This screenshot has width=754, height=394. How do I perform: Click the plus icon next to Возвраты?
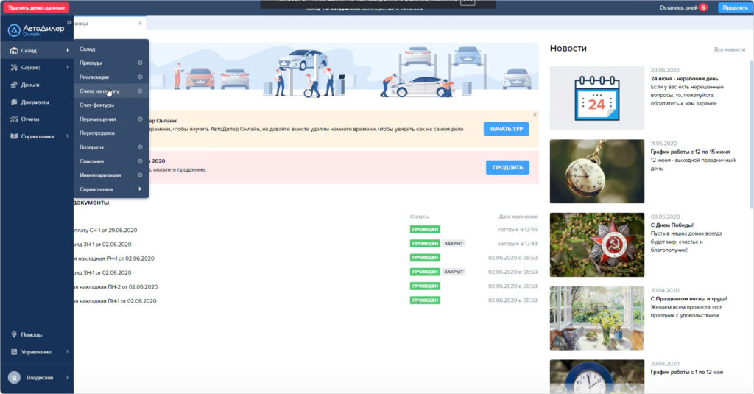click(140, 147)
